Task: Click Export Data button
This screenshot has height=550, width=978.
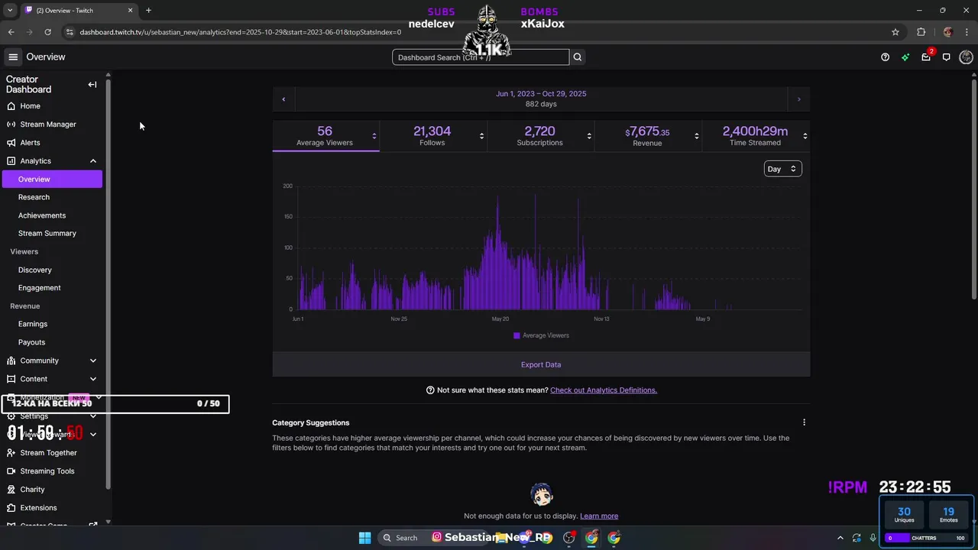Action: coord(541,364)
